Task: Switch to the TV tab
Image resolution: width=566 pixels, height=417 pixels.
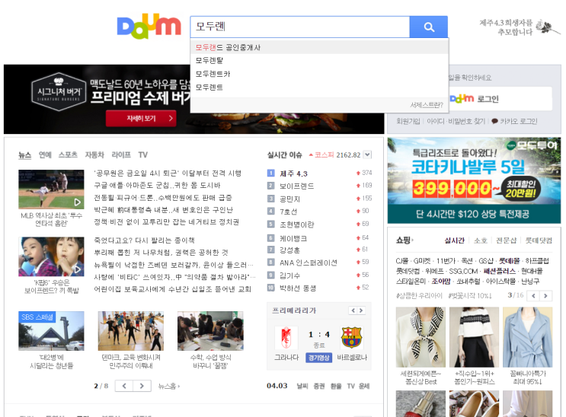Action: (x=143, y=154)
